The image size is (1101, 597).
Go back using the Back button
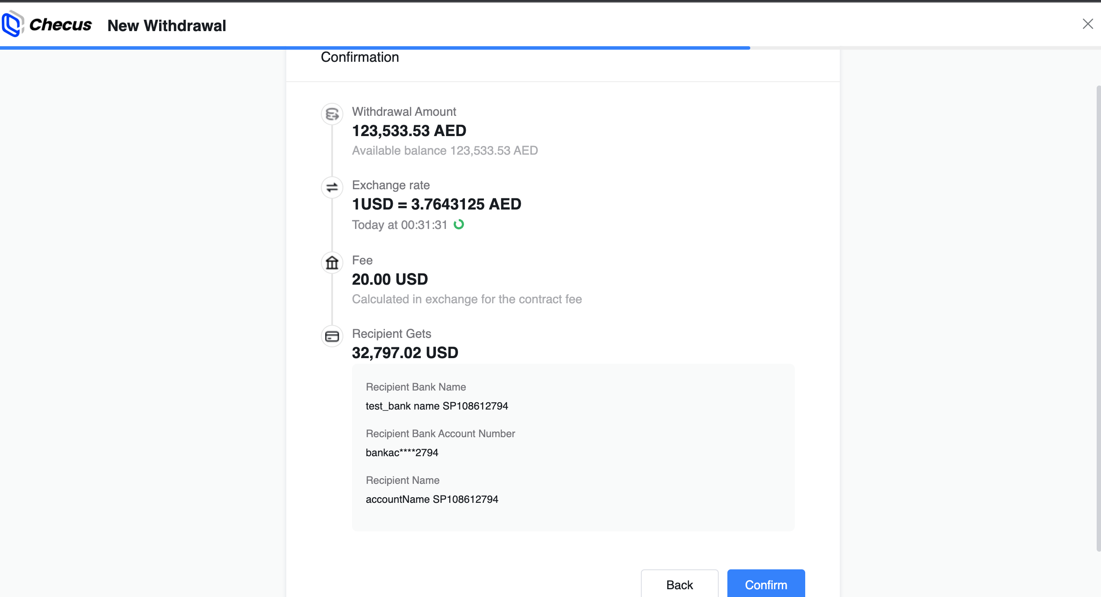point(679,584)
